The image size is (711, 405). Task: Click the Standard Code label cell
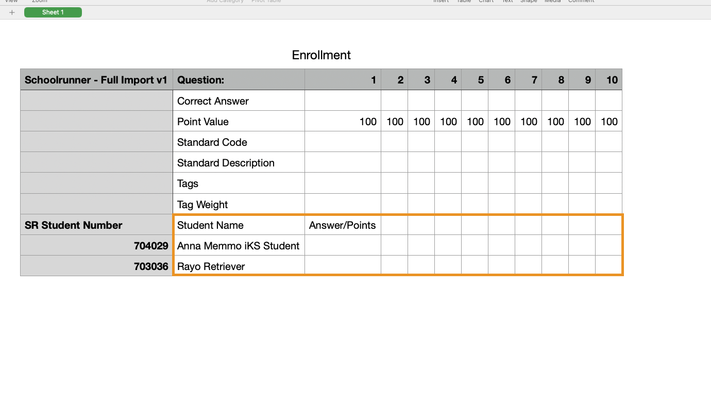click(239, 142)
